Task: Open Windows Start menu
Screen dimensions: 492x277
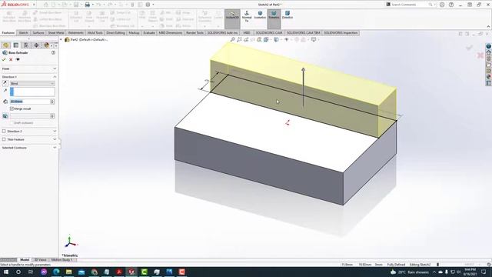Action: (6, 272)
